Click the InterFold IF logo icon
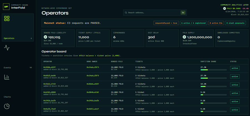Image resolution: width=250 pixels, height=116 pixels. pos(6,7)
